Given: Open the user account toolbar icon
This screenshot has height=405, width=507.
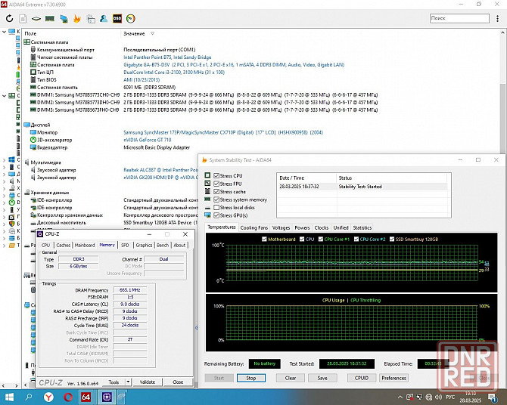Looking at the screenshot, I should [x=104, y=19].
